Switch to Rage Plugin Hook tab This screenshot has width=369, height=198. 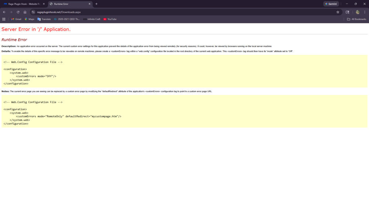(23, 4)
